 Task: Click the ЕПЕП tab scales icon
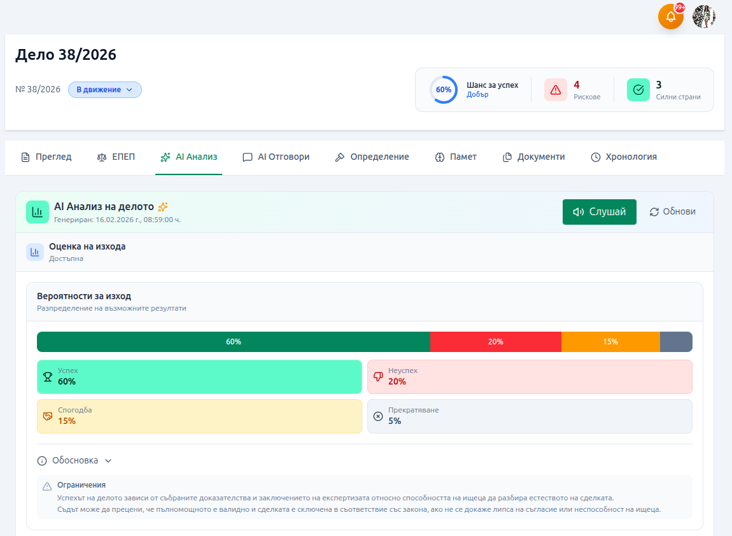click(x=102, y=157)
